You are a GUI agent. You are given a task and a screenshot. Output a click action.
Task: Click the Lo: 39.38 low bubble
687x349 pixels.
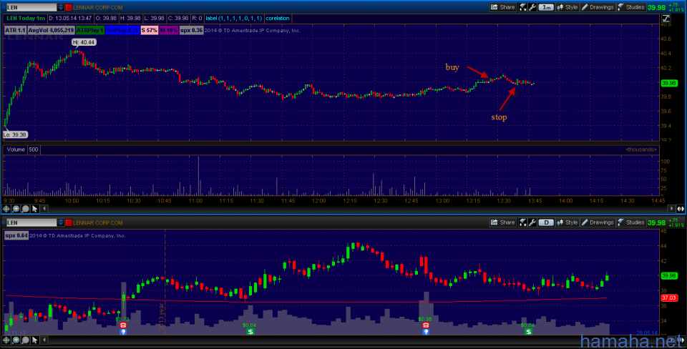coord(15,135)
